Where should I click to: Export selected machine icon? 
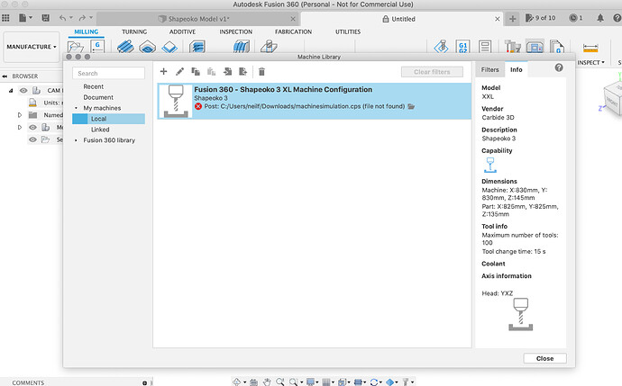(242, 72)
